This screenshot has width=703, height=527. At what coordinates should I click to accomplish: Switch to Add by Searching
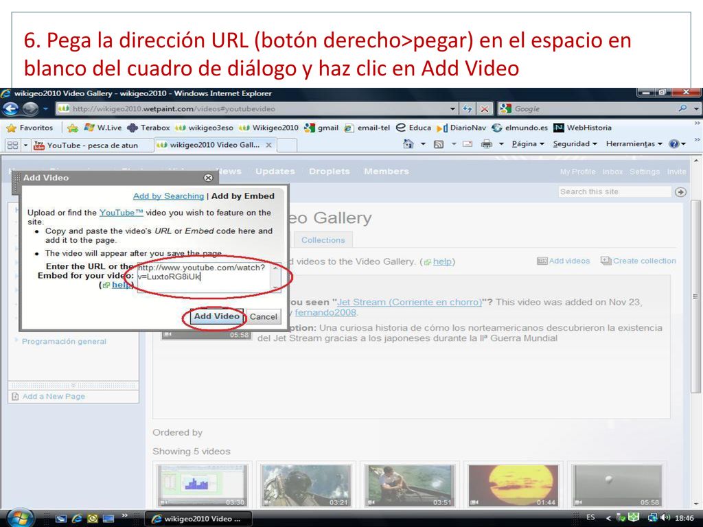(x=168, y=196)
